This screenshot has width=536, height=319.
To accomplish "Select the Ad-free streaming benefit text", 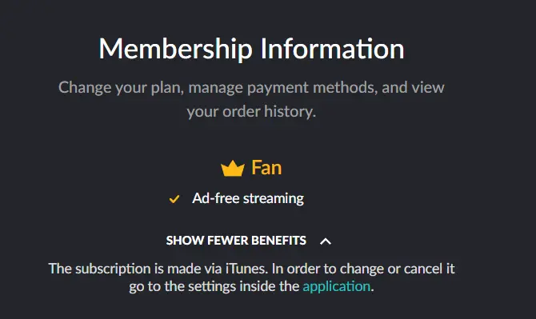I will (248, 198).
